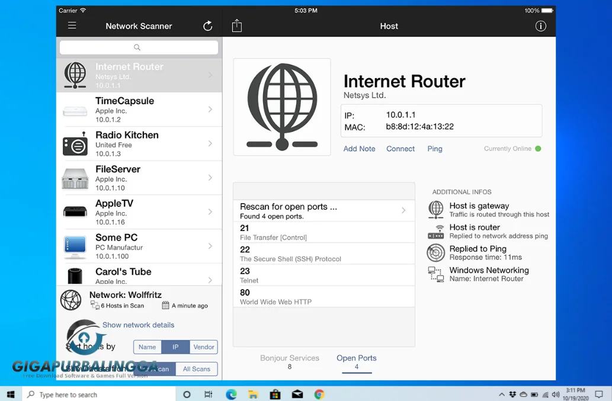Click the Network Wolffritz globe icon
612x401 pixels.
(x=71, y=300)
